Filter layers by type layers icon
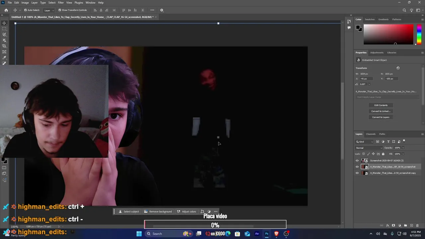 coord(388,142)
